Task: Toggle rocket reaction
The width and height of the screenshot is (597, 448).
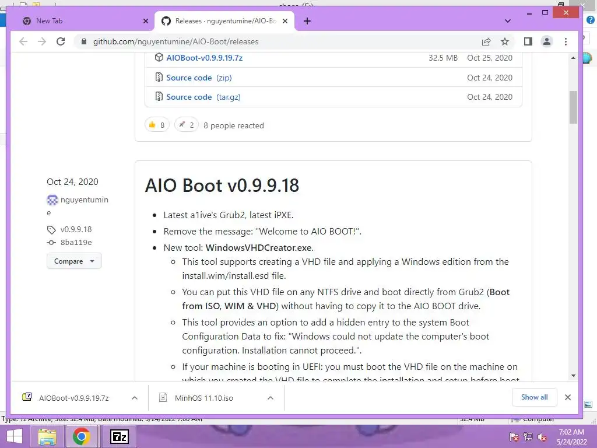Action: [186, 125]
